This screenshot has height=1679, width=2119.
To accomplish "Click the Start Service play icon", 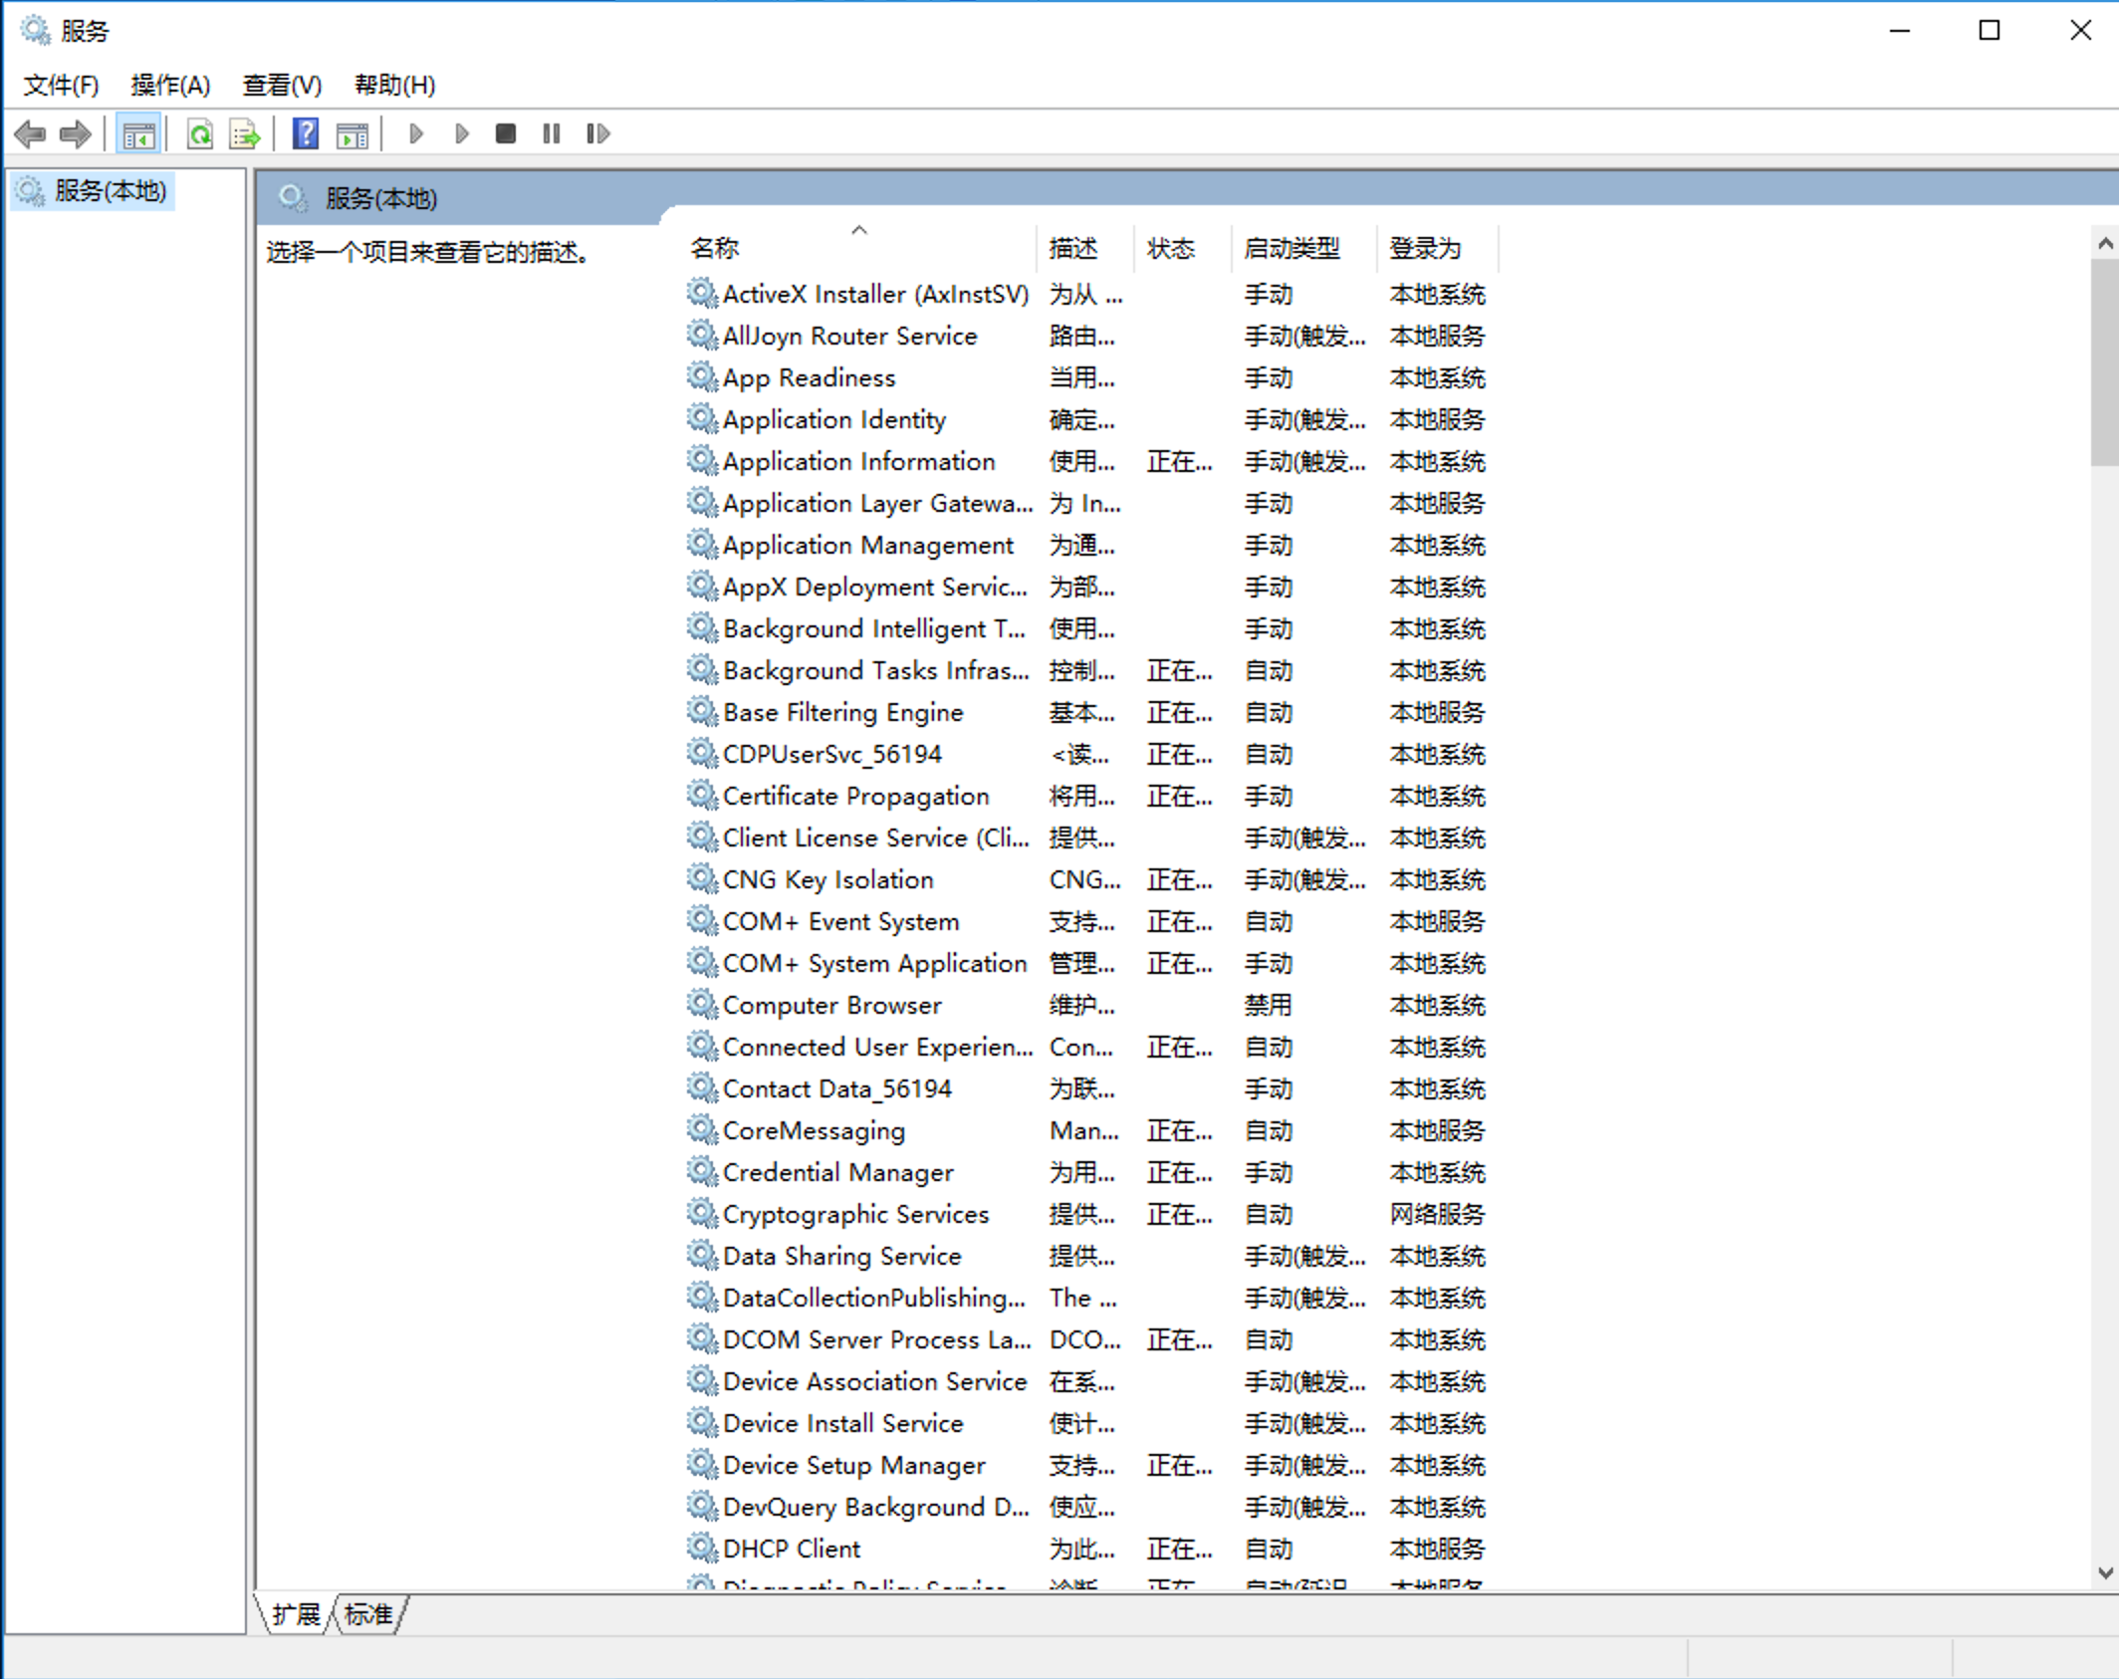I will click(x=416, y=133).
